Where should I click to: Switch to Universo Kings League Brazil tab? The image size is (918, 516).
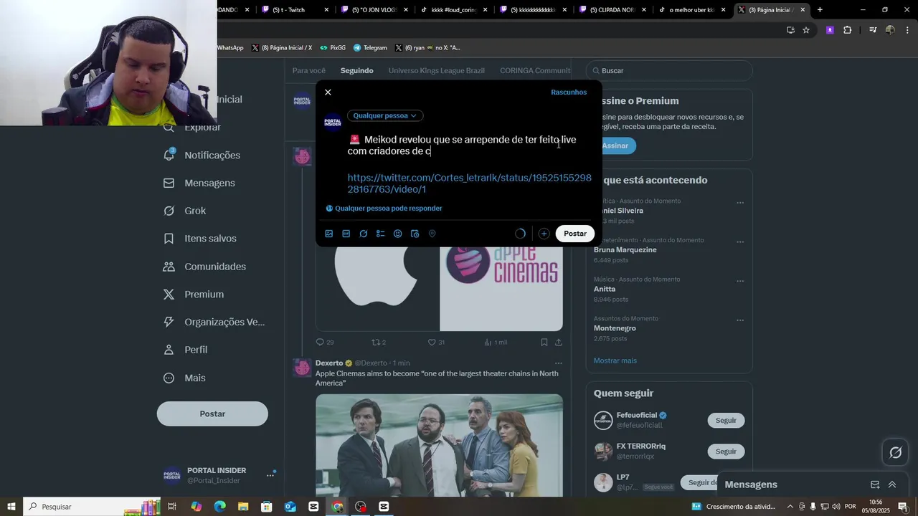pos(437,71)
